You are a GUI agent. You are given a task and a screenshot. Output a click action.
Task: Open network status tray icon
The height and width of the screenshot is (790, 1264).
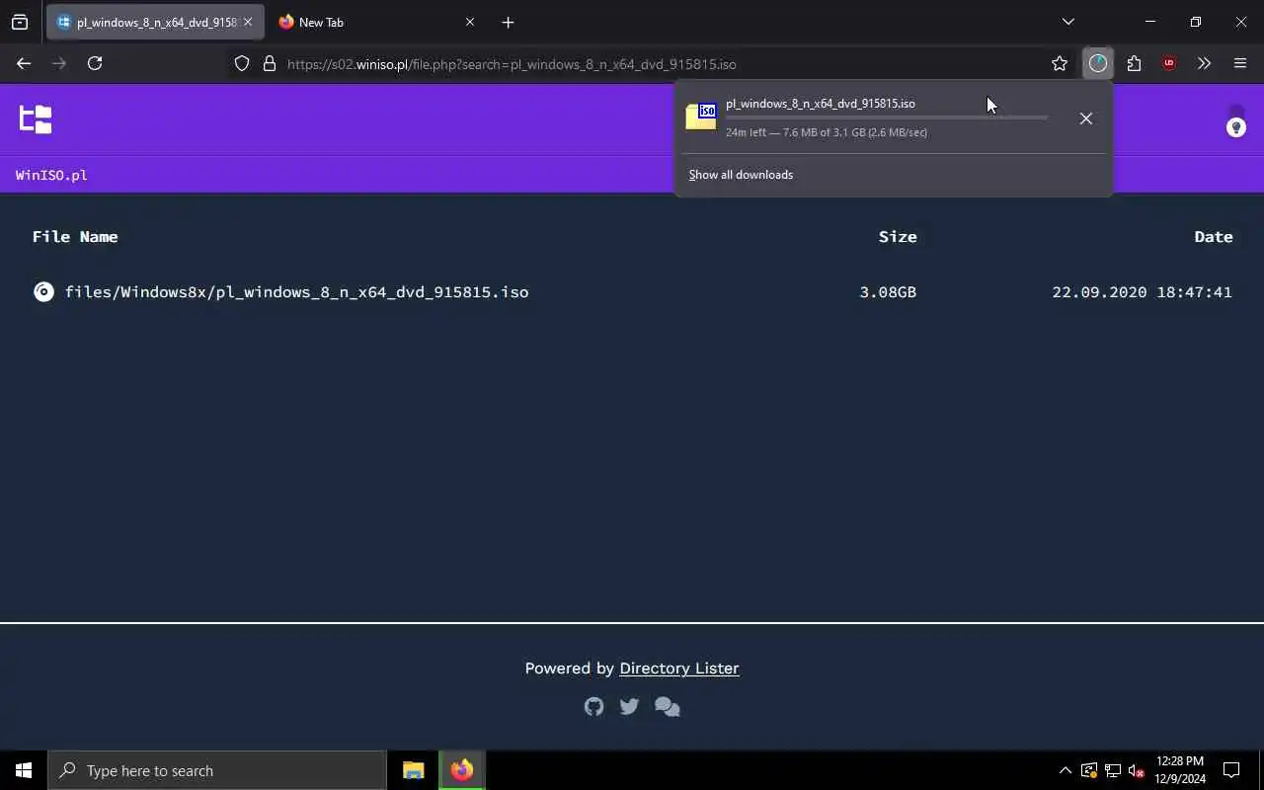tap(1113, 770)
